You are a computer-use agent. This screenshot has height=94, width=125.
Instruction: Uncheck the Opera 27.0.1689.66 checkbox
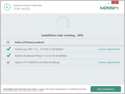point(8,62)
